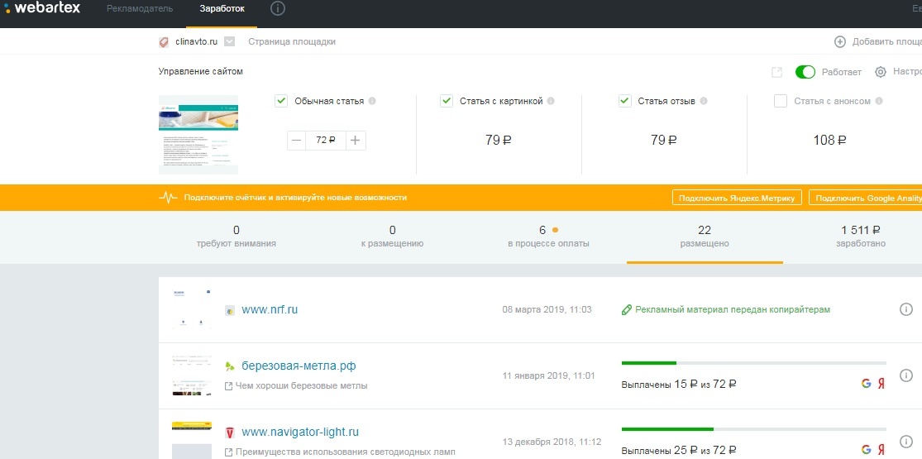
Task: Open the www.nrf.ru link
Action: click(270, 309)
